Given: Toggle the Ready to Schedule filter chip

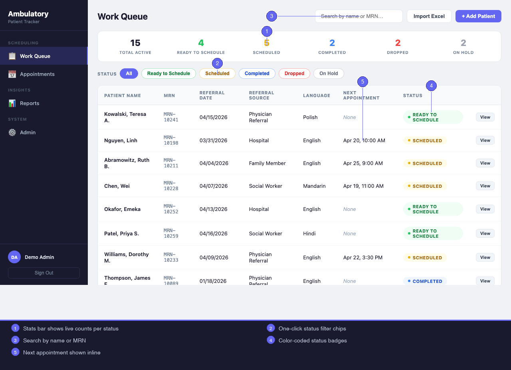Looking at the screenshot, I should 168,74.
